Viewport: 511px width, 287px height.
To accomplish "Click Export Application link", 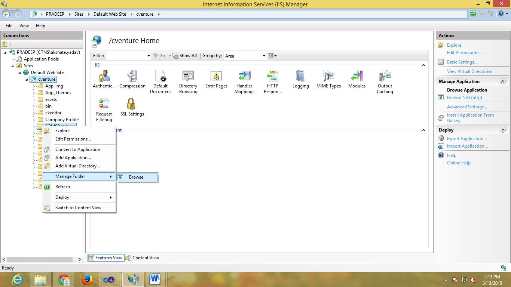I will (x=467, y=139).
